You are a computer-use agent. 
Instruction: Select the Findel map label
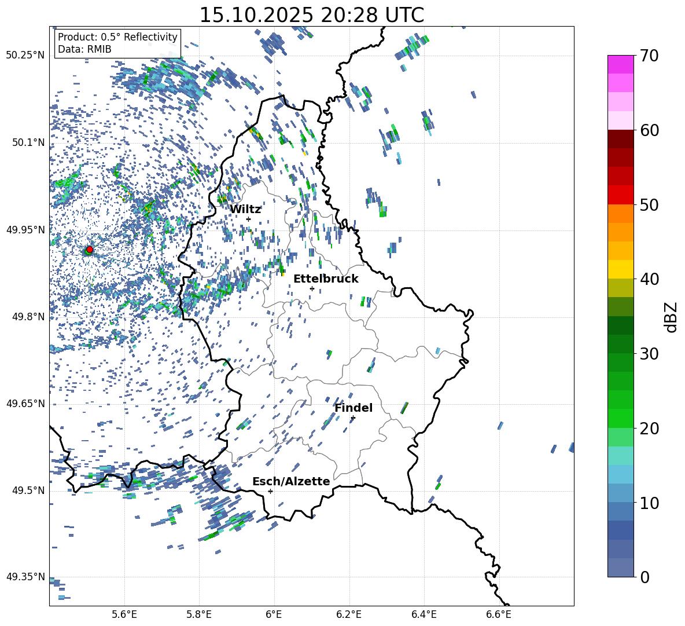pyautogui.click(x=353, y=408)
